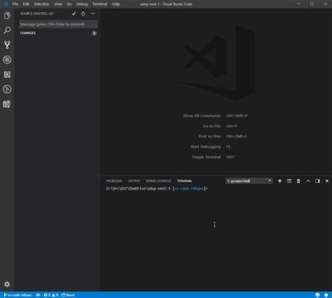Screen dimensions: 332x298
Task: Select the Source Control activity bar icon
Action: pyautogui.click(x=7, y=45)
